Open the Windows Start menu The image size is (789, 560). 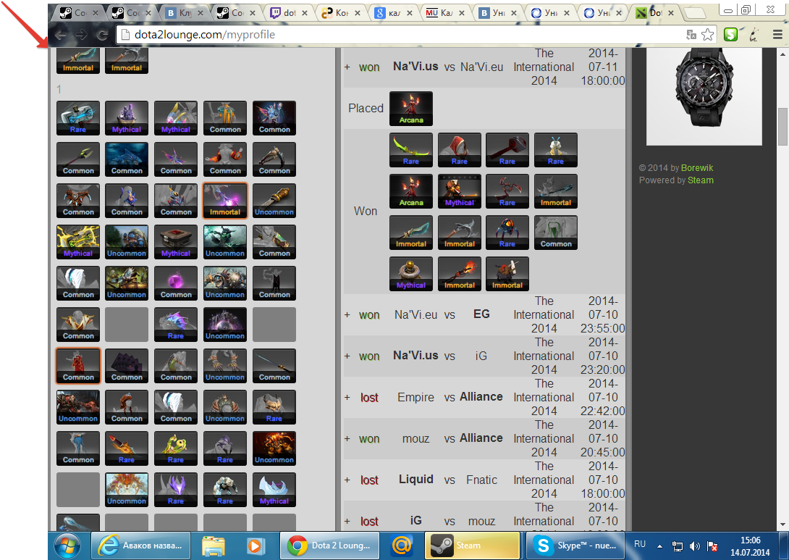pyautogui.click(x=67, y=546)
